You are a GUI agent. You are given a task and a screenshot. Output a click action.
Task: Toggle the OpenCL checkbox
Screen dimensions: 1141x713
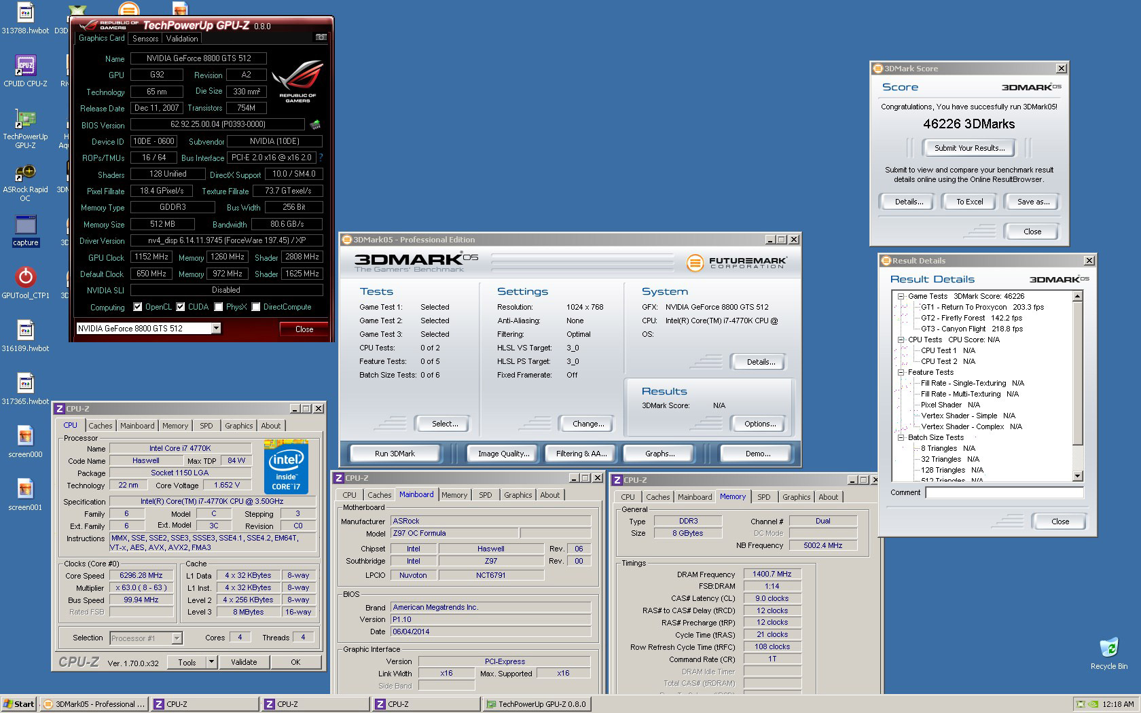click(138, 307)
